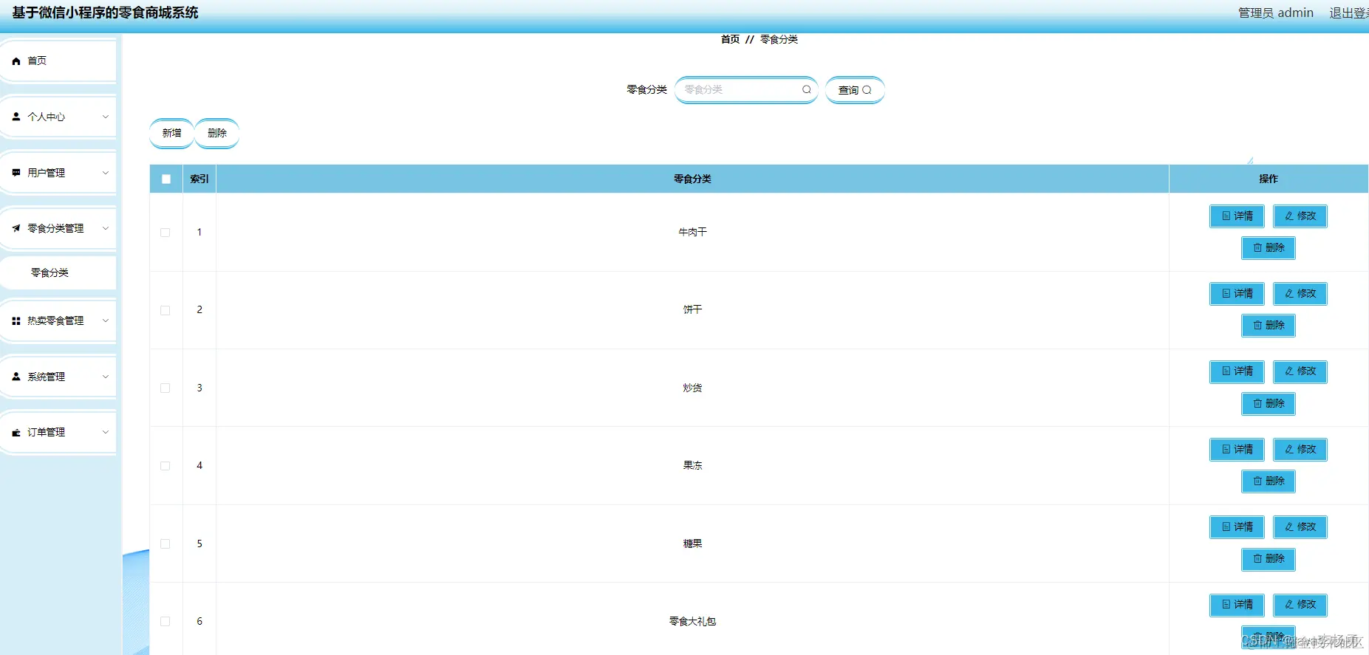The image size is (1369, 655).
Task: Click 修改 for 炒货 row
Action: [1300, 371]
